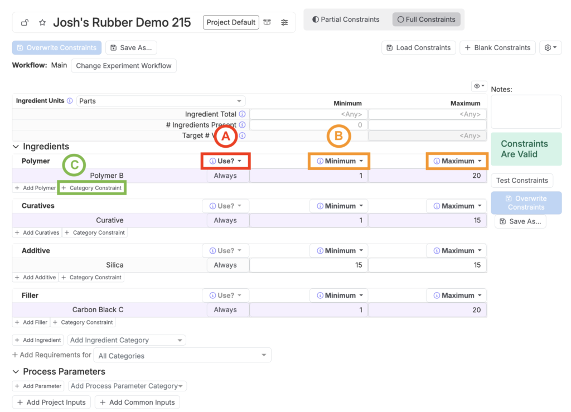
Task: Click the archive box icon after Project Default
Action: click(x=268, y=22)
